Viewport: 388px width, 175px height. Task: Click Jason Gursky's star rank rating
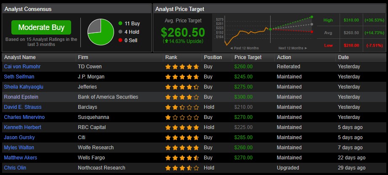(x=182, y=137)
